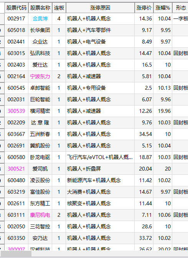Click percentage change 10.06
188x258 pixels.
click(x=164, y=215)
